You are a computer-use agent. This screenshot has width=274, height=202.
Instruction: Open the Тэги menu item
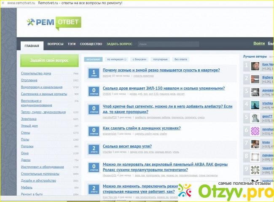click(x=72, y=44)
